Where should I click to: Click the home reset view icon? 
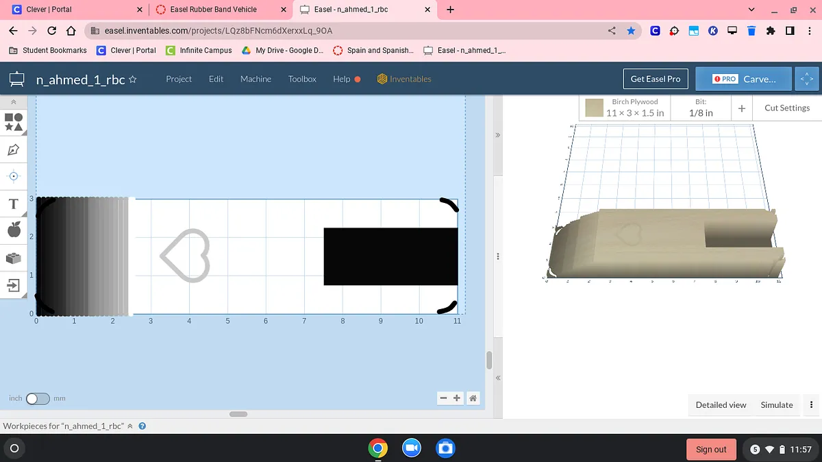click(473, 398)
